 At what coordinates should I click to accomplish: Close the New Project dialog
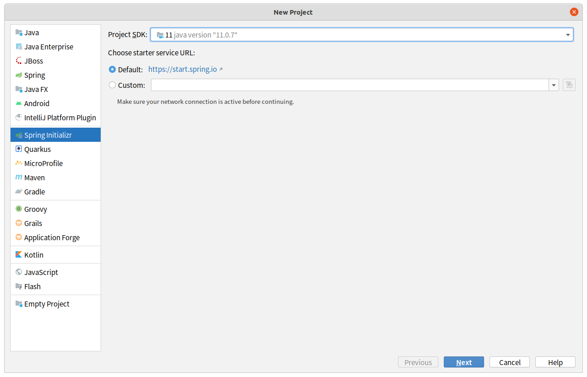point(574,12)
